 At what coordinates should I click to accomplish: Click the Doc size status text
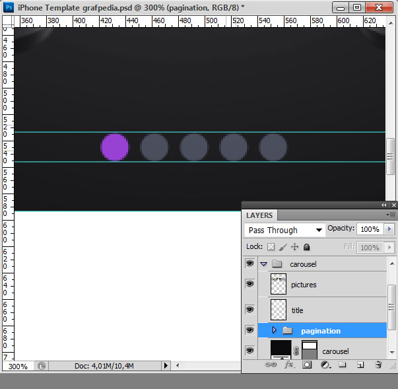pyautogui.click(x=104, y=366)
